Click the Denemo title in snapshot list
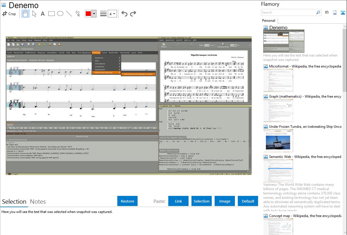 (x=278, y=28)
